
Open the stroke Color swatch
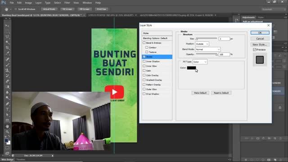point(191,68)
